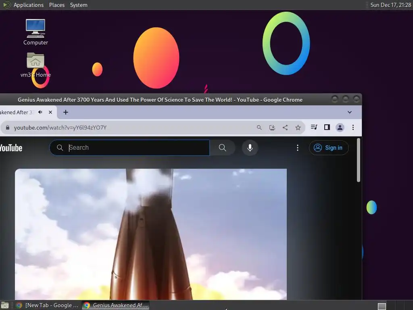The width and height of the screenshot is (413, 310).
Task: Start a voice search with the microphone
Action: pyautogui.click(x=250, y=148)
